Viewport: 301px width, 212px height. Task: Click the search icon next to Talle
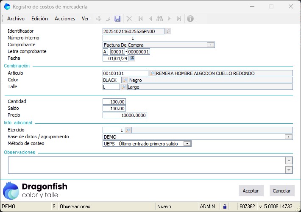point(123,87)
